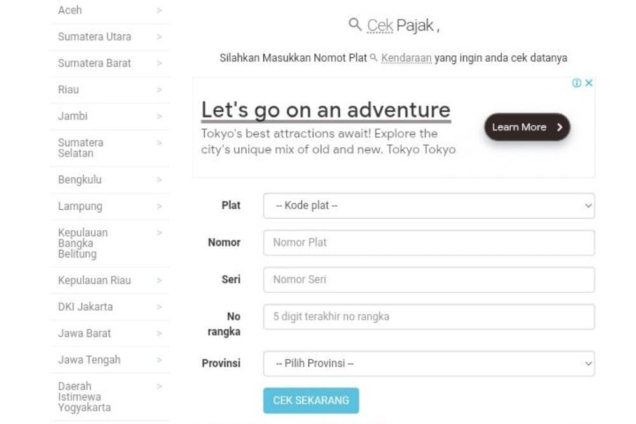
Task: Choose Kepulauan Bangka Belitung in sidebar
Action: (83, 243)
